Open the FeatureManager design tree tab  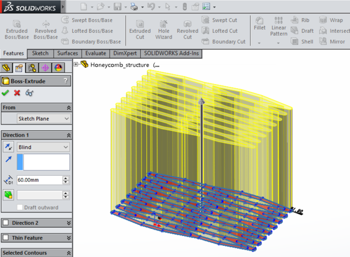pyautogui.click(x=6, y=68)
